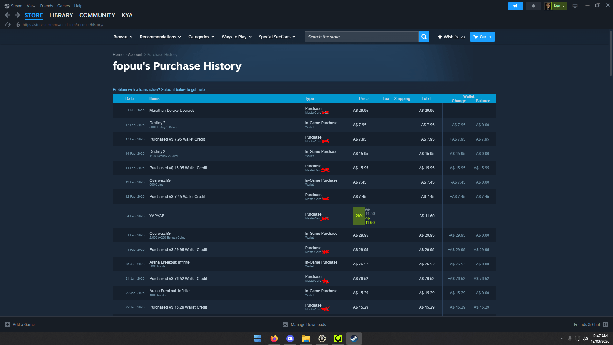Open Discord from the taskbar

tap(290, 338)
